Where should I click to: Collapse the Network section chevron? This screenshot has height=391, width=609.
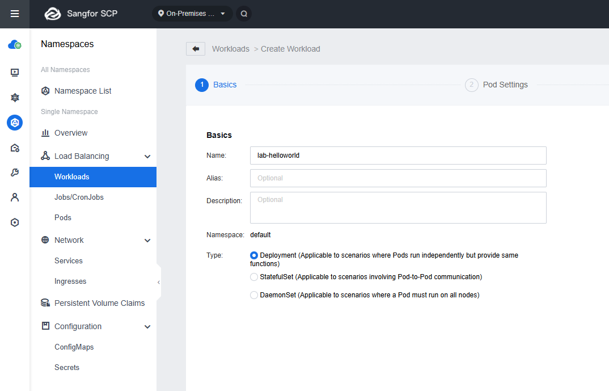147,240
